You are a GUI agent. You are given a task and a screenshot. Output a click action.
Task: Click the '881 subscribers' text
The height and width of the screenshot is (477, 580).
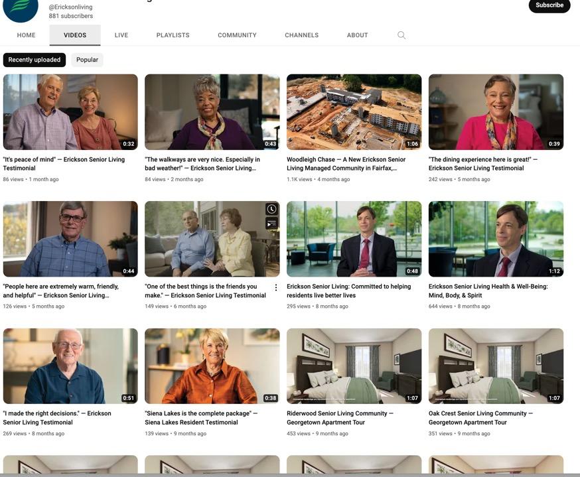coord(70,16)
